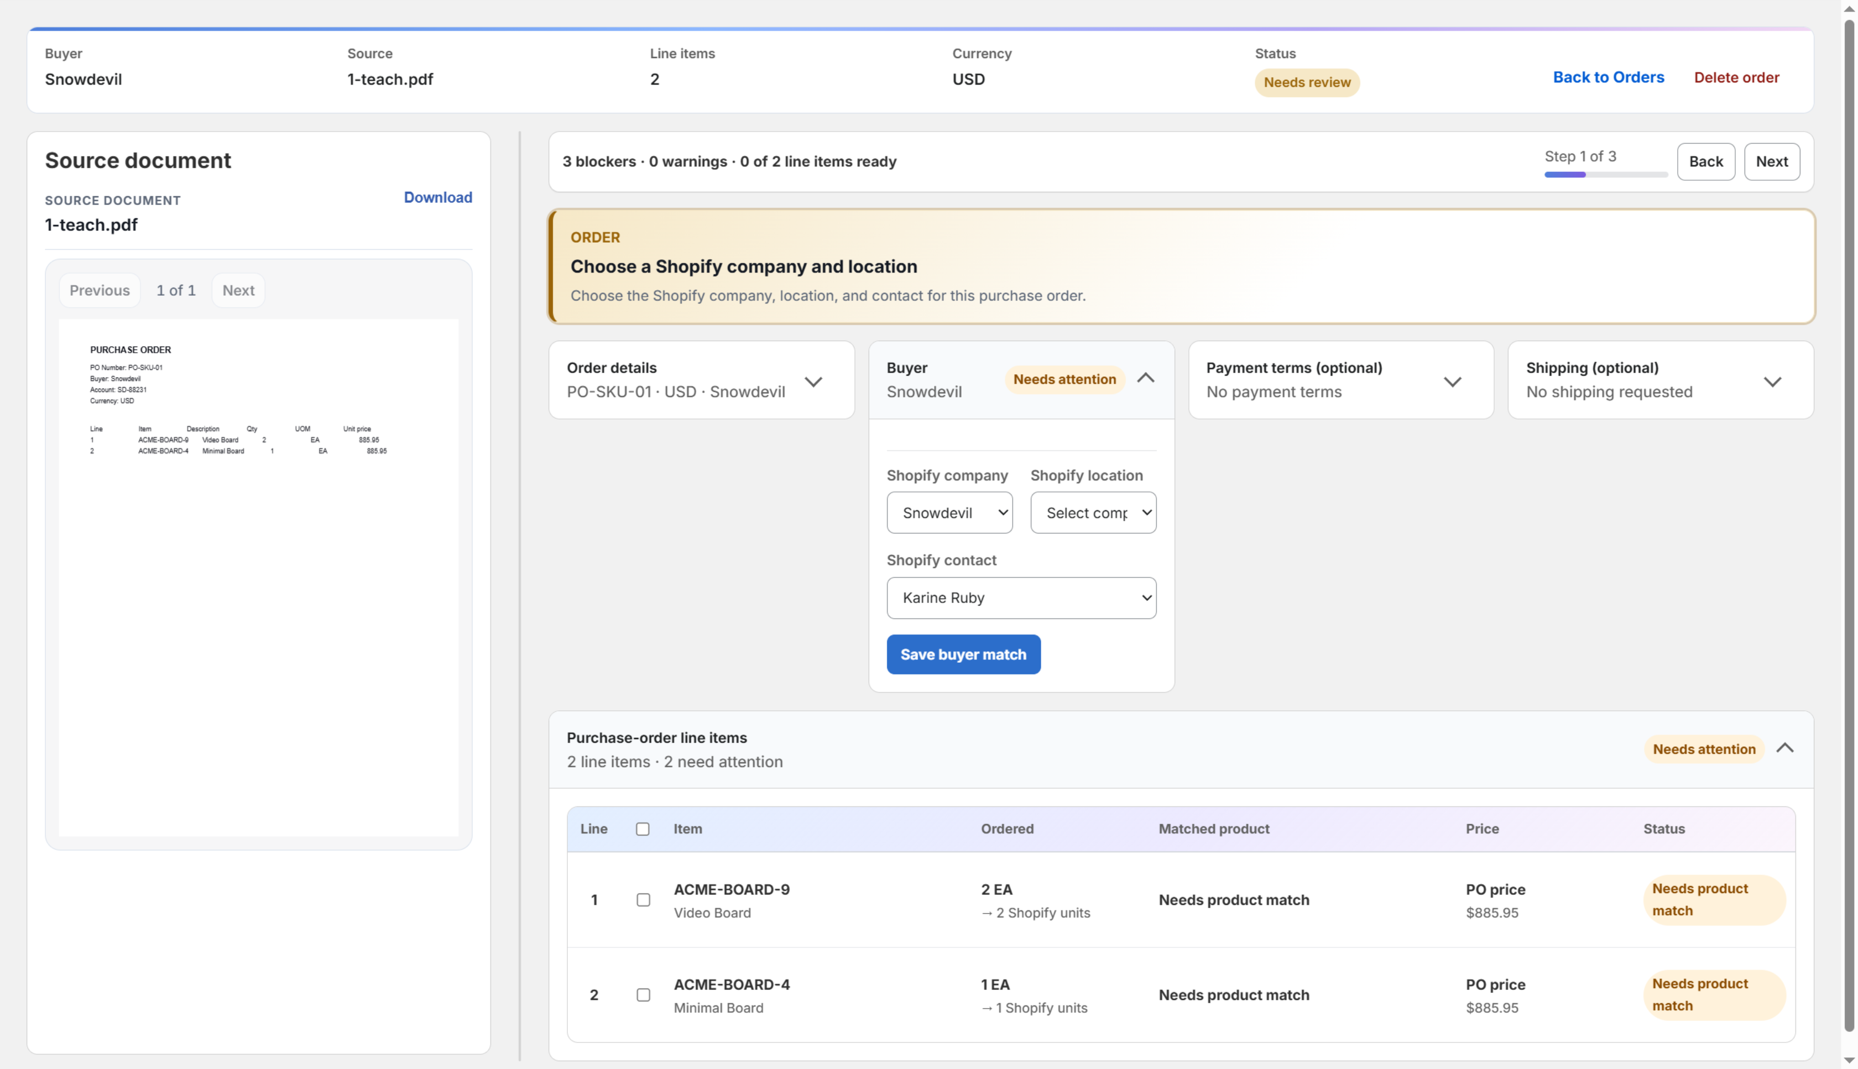
Task: Collapse the Purchase-order line items chevron
Action: (x=1784, y=748)
